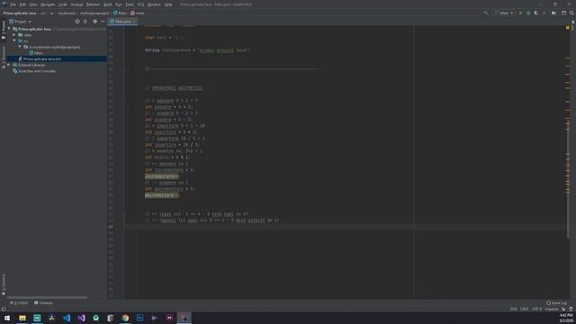
Task: Open Visual Studio Code from taskbar
Action: coord(67,318)
